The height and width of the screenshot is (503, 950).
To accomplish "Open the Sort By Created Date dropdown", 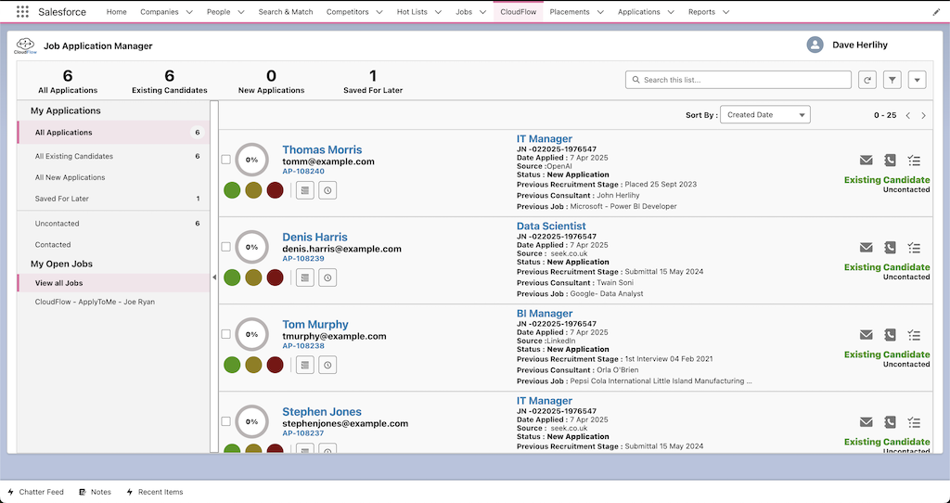I will [764, 115].
